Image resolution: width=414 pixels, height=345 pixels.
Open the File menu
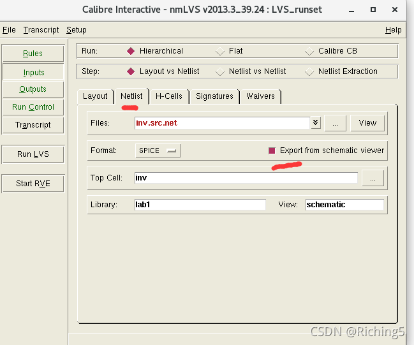point(9,30)
